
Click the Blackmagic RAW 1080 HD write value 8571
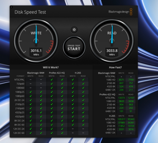(121, 80)
